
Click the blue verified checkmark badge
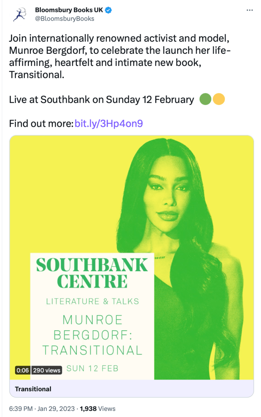pos(109,10)
